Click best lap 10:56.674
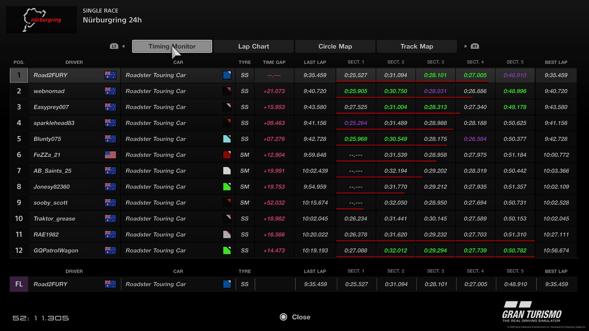Image resolution: width=589 pixels, height=331 pixels. click(556, 251)
